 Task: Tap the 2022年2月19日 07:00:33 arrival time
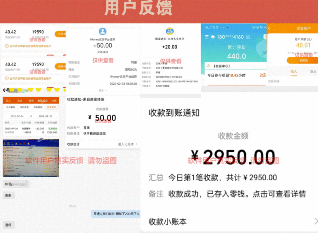(169, 77)
